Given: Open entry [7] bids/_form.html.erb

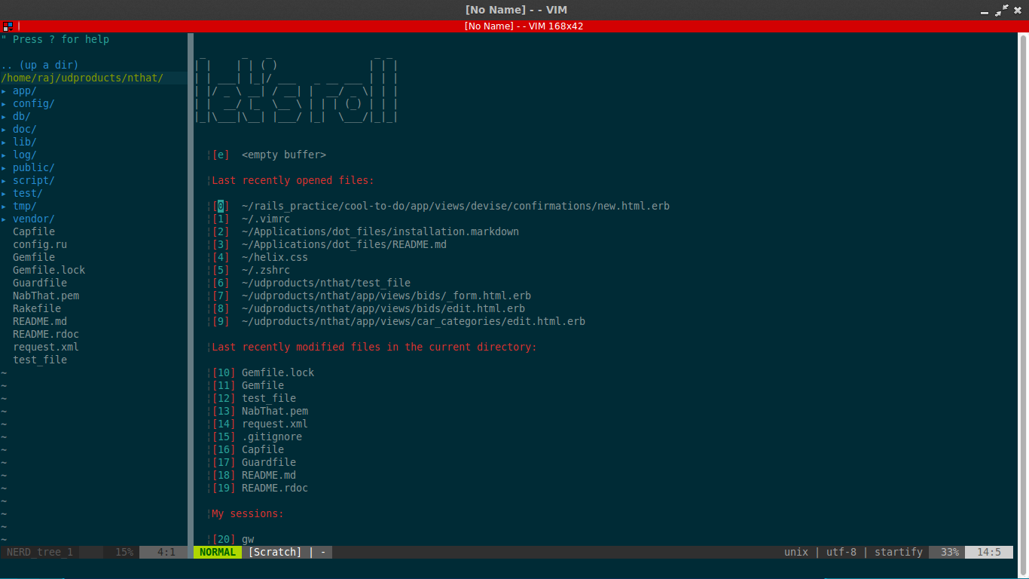Looking at the screenshot, I should tap(371, 296).
